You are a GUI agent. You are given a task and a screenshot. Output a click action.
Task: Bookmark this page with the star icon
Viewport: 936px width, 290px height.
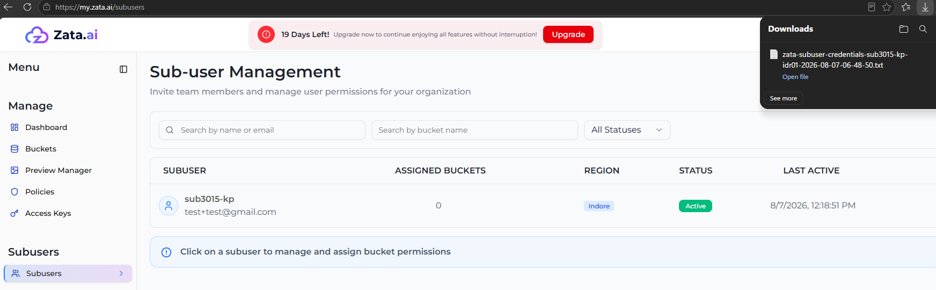pyautogui.click(x=887, y=7)
